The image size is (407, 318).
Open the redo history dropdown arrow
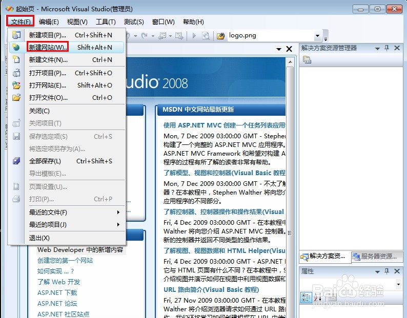click(153, 36)
